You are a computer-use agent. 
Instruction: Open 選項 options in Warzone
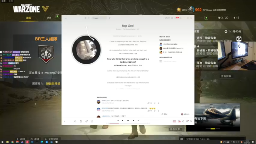point(35,139)
